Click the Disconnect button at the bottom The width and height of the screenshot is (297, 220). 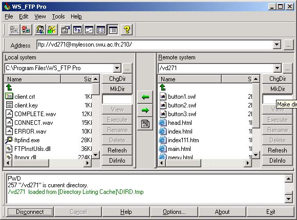click(x=30, y=212)
